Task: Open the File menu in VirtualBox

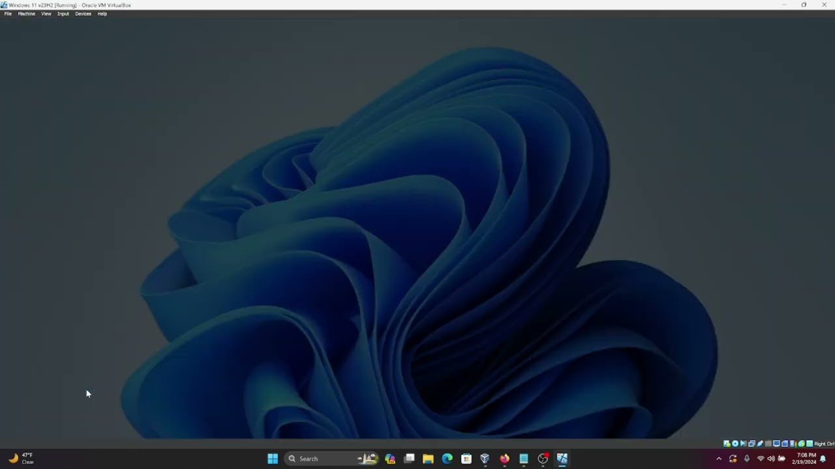Action: [x=8, y=14]
